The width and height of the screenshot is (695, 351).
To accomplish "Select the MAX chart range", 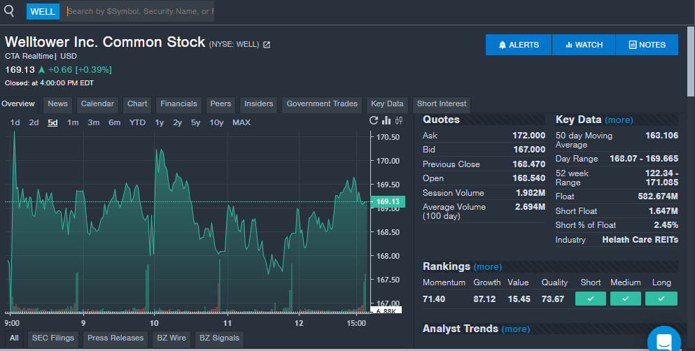I will pos(241,122).
